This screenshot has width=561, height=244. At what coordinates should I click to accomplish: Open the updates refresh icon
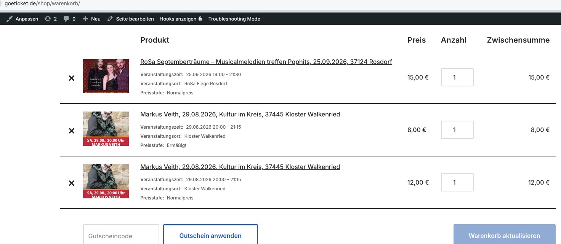pos(48,19)
